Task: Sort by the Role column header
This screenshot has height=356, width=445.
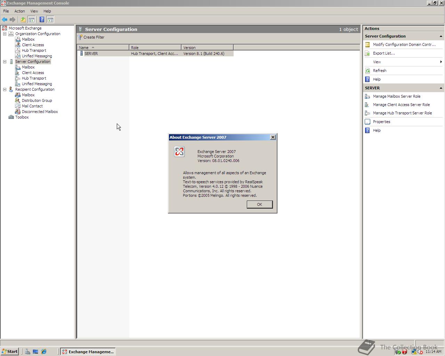Action: (155, 48)
